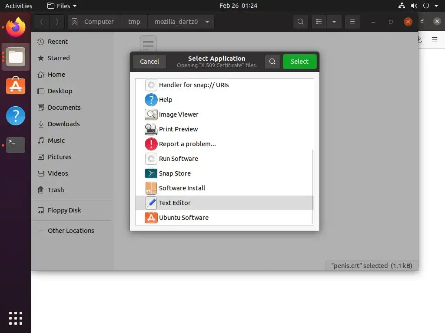445x333 pixels.
Task: Click Computer in the path bar
Action: pyautogui.click(x=94, y=22)
